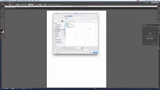Click the Document Setup button
The image size is (160, 90).
[51, 4]
